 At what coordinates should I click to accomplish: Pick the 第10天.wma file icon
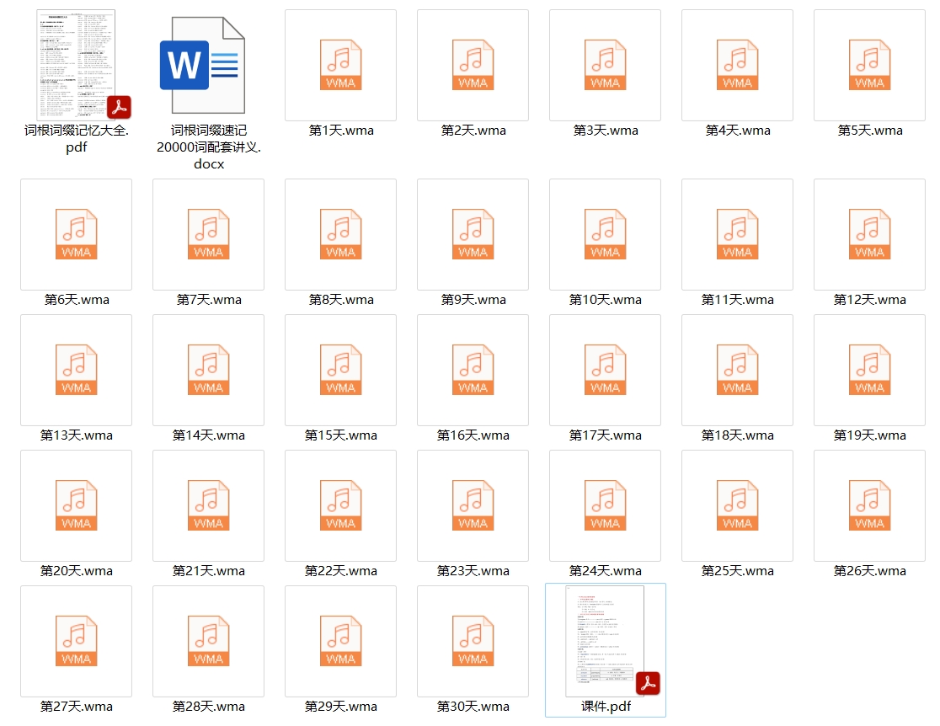(x=605, y=234)
